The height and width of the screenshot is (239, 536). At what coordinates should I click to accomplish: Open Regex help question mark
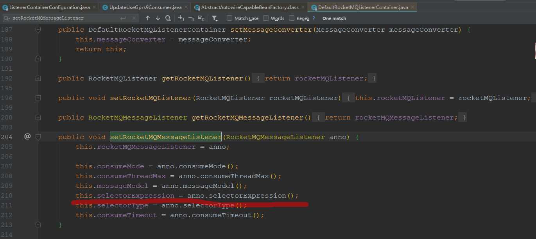(x=314, y=18)
